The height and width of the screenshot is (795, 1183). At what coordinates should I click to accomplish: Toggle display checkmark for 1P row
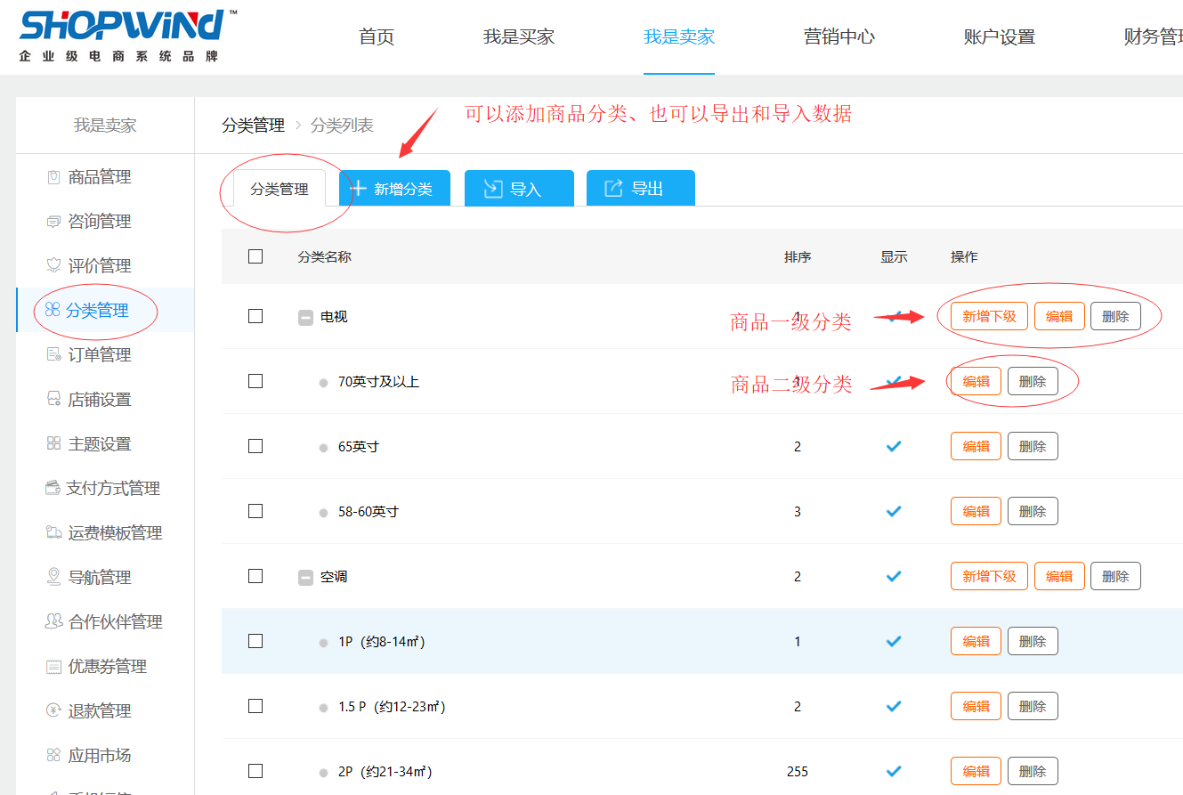[x=894, y=641]
